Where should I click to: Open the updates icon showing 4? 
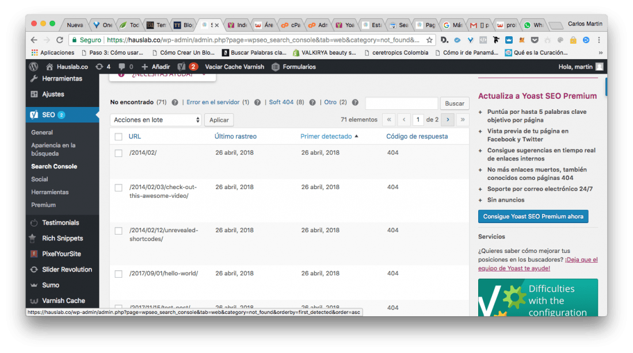pos(103,67)
